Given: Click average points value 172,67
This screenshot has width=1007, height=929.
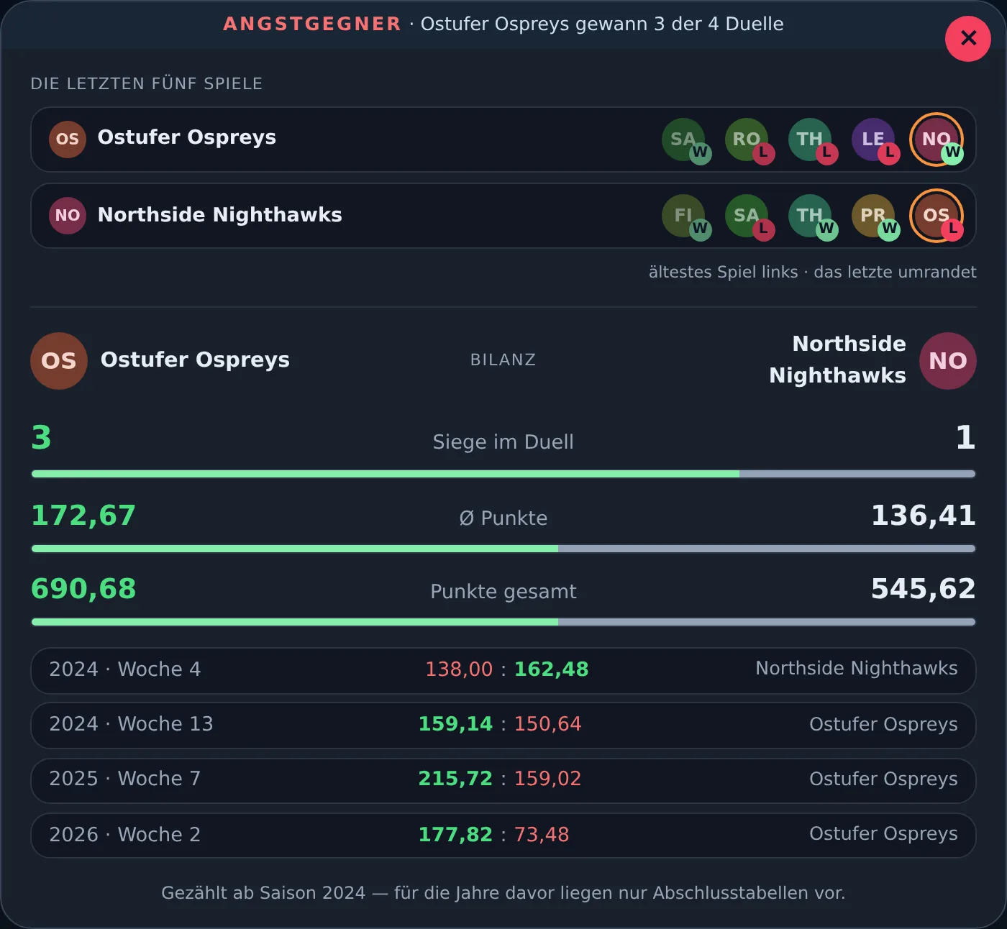Looking at the screenshot, I should (x=83, y=516).
